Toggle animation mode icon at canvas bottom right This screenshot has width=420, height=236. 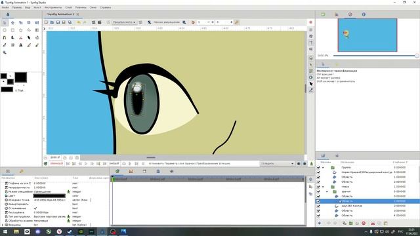pyautogui.click(x=312, y=163)
